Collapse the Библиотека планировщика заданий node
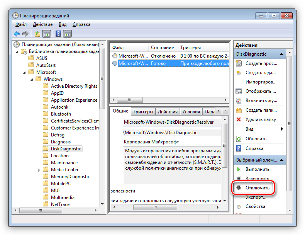The image size is (305, 235). point(17,52)
